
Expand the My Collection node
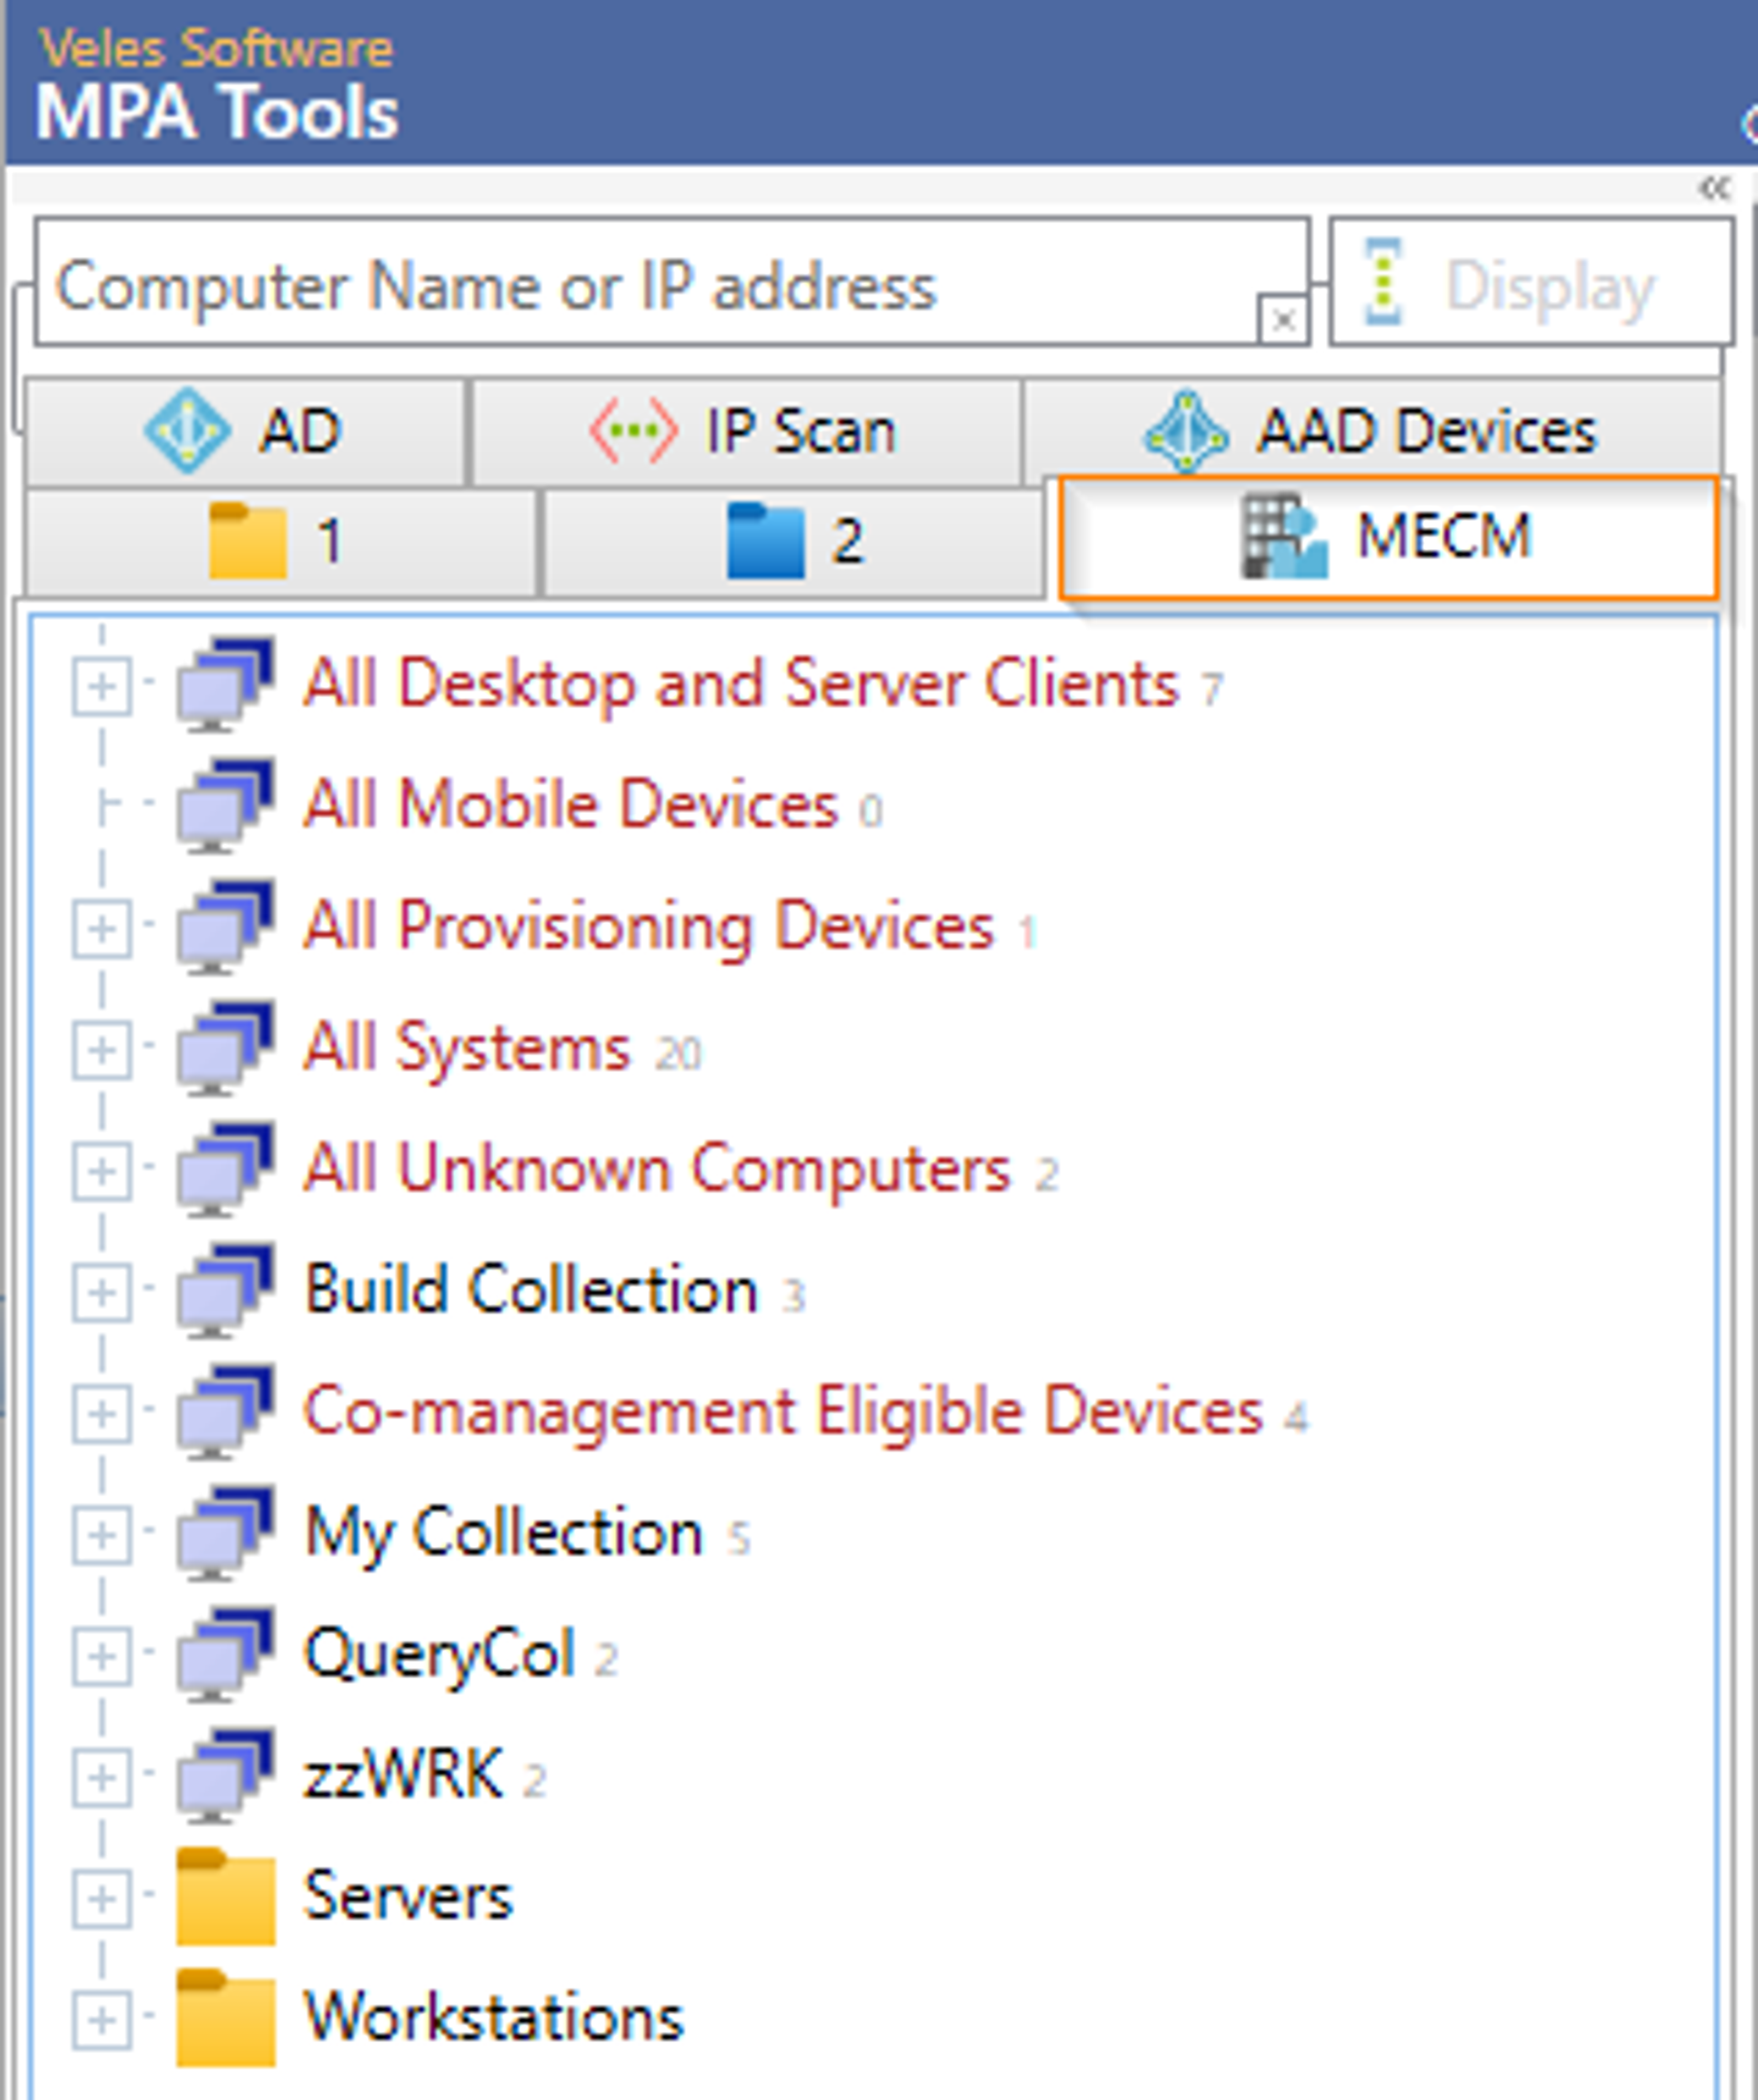point(101,1535)
